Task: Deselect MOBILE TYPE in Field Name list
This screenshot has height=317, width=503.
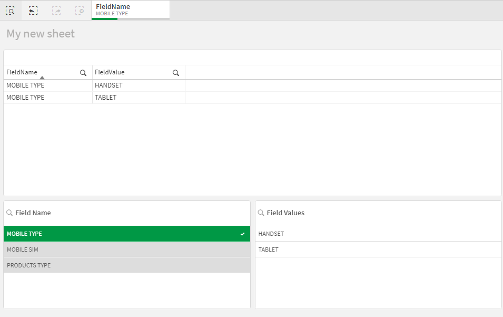Action: pos(126,234)
